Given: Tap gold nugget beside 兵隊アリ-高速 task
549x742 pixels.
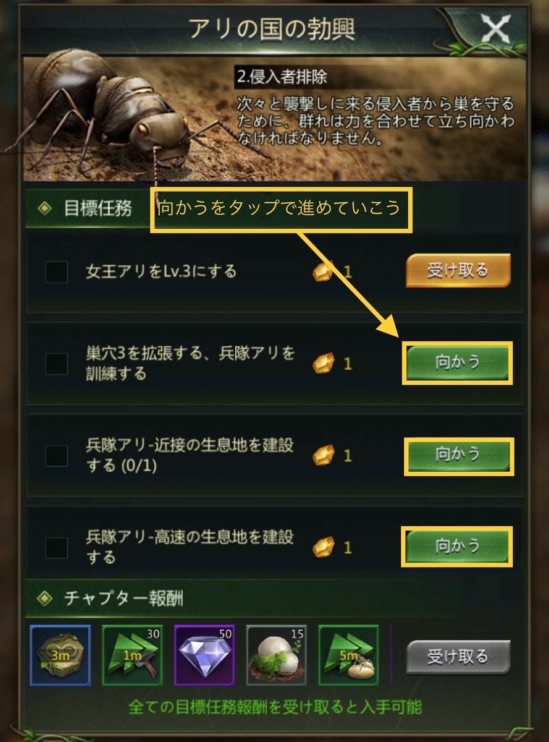Looking at the screenshot, I should 324,547.
